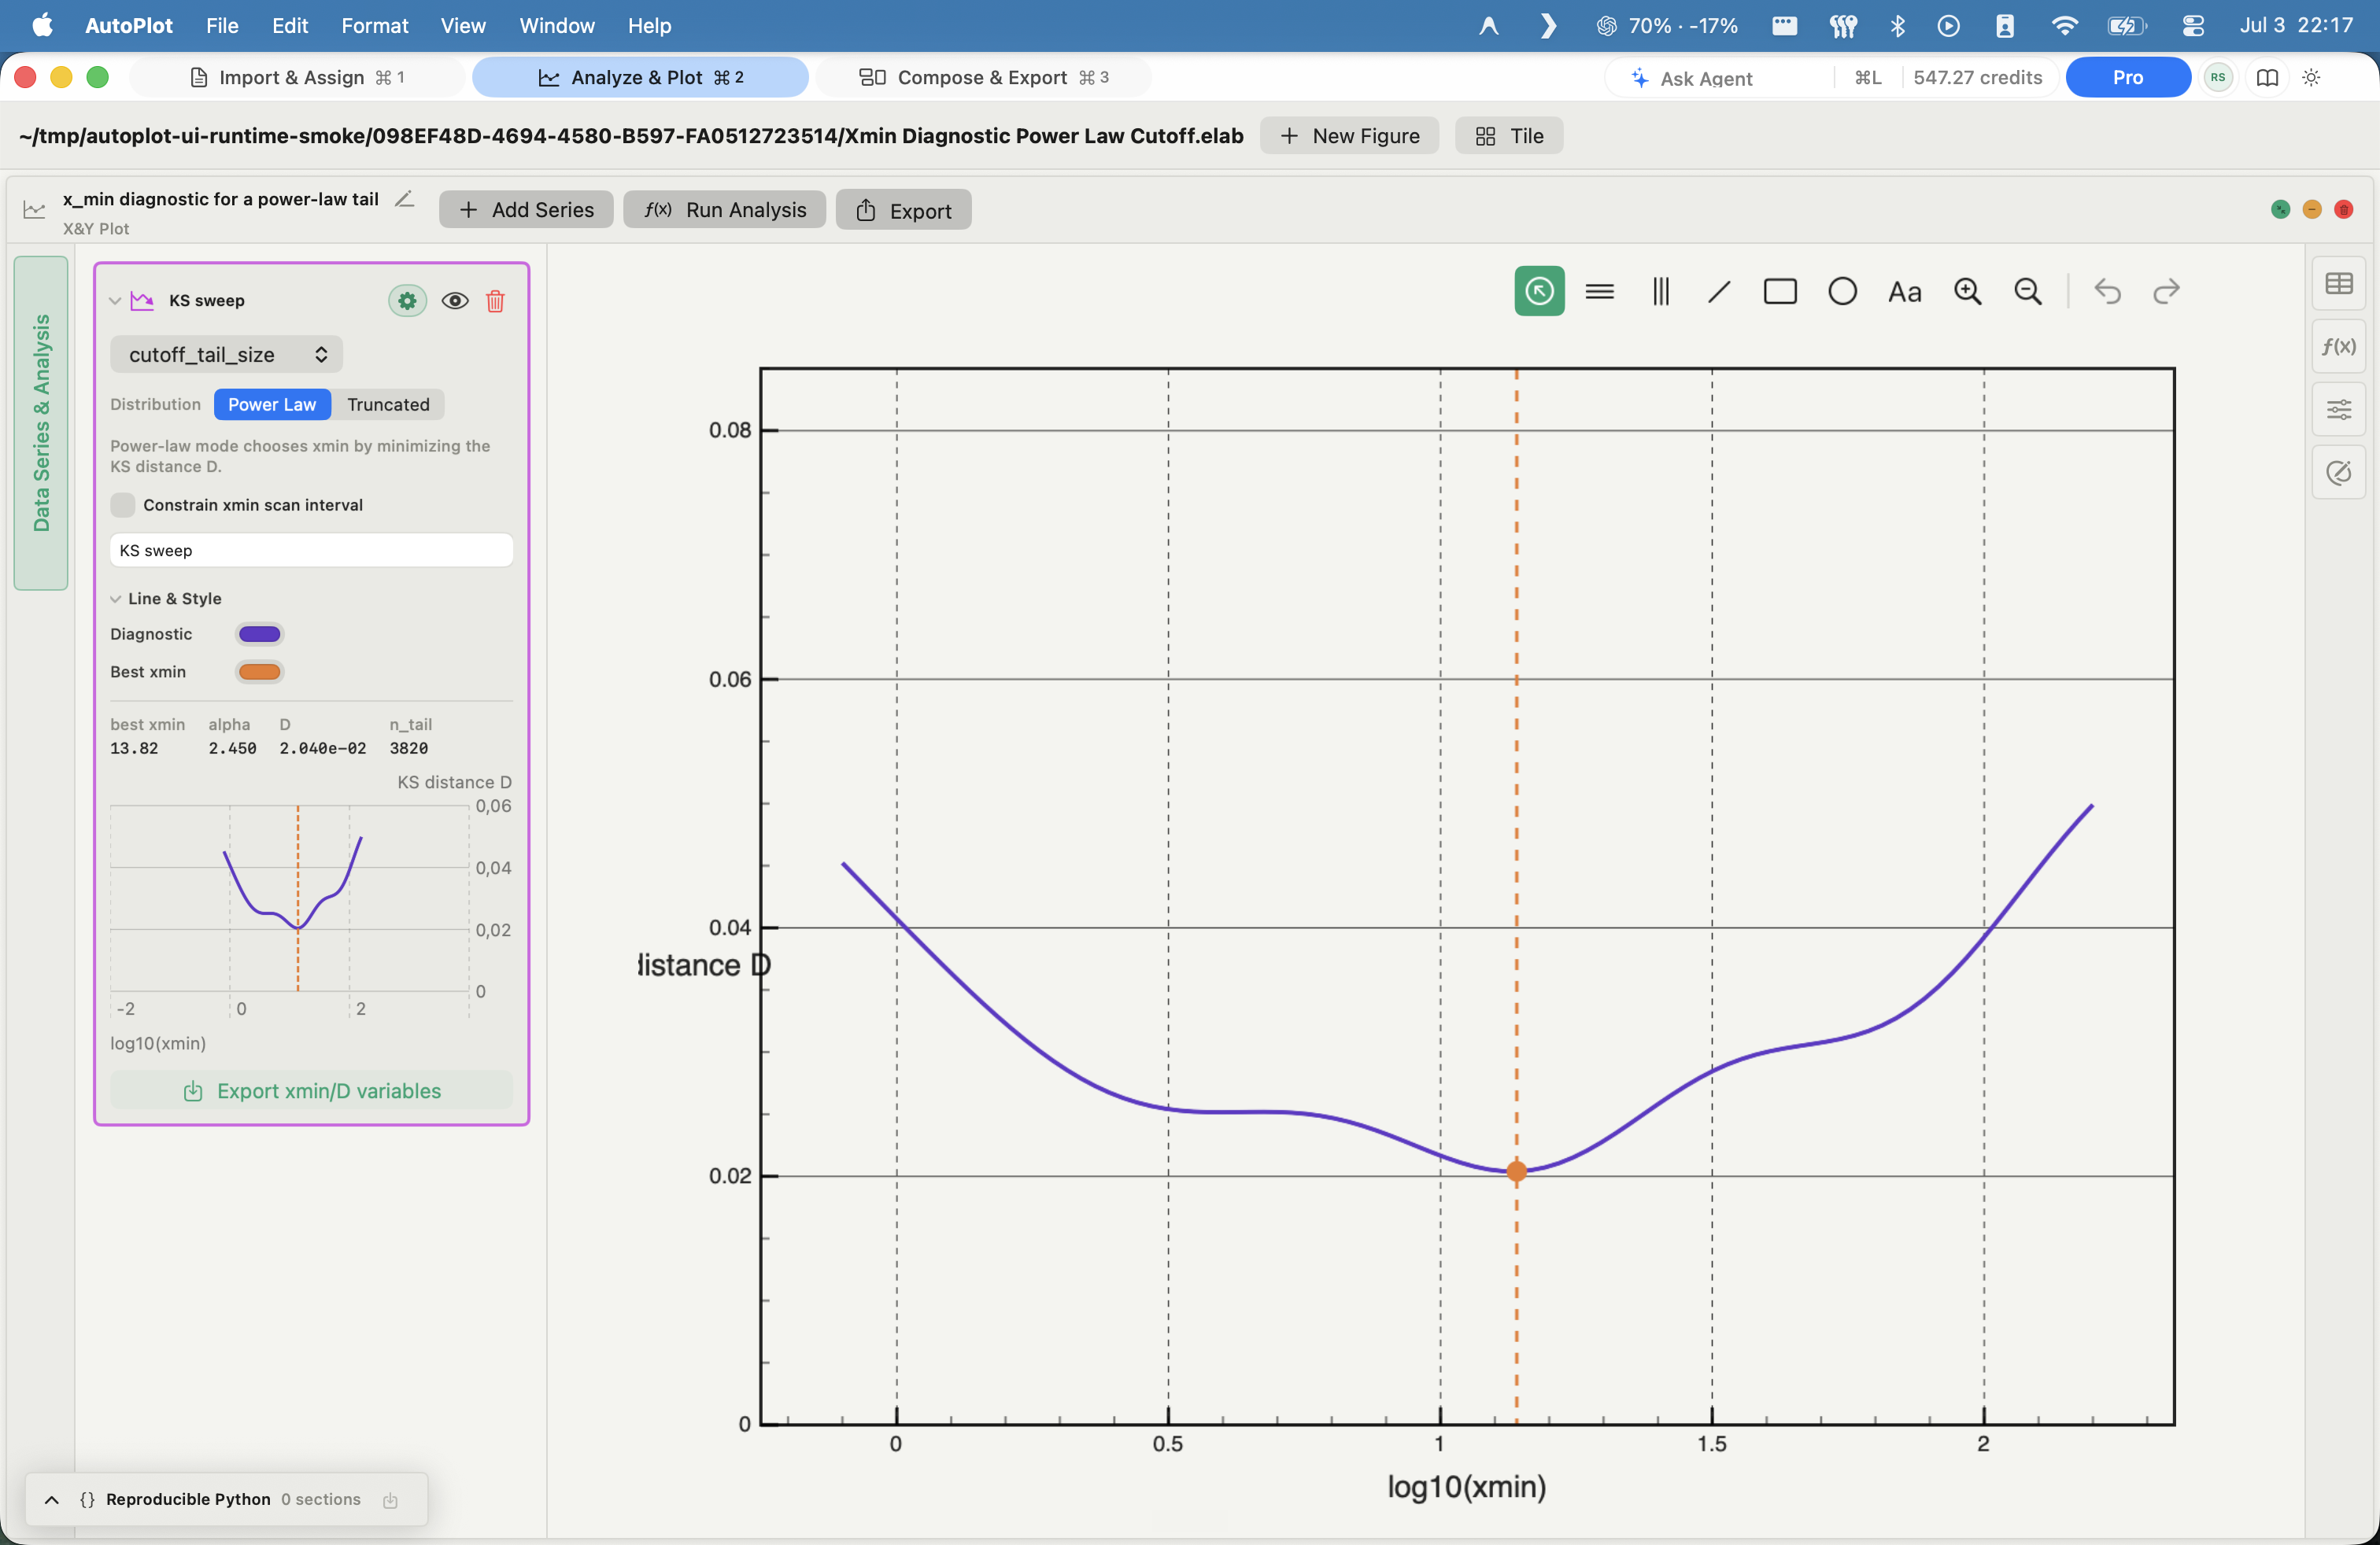Click the KS sweep series chart icon

coord(142,300)
